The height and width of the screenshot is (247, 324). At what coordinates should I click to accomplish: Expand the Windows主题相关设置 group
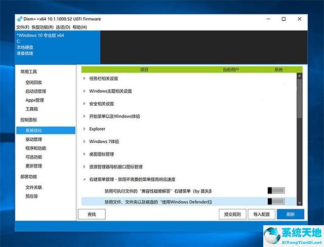[84, 91]
